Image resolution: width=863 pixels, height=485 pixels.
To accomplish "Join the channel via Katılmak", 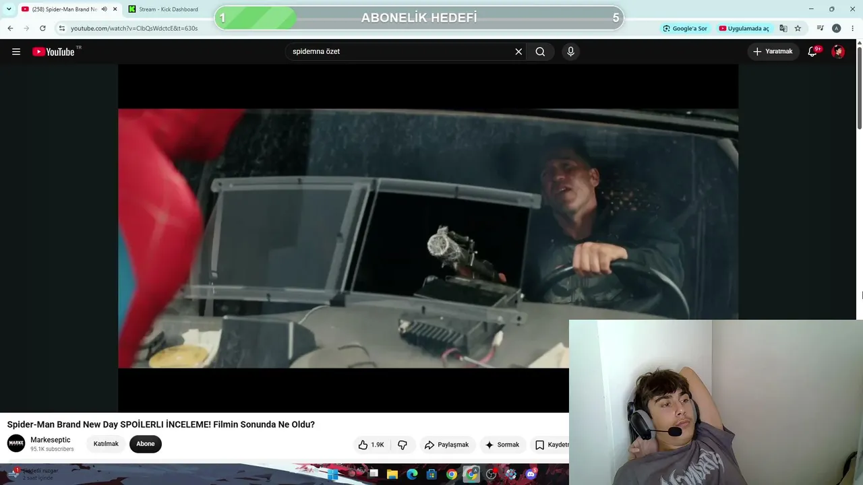I will [x=106, y=444].
